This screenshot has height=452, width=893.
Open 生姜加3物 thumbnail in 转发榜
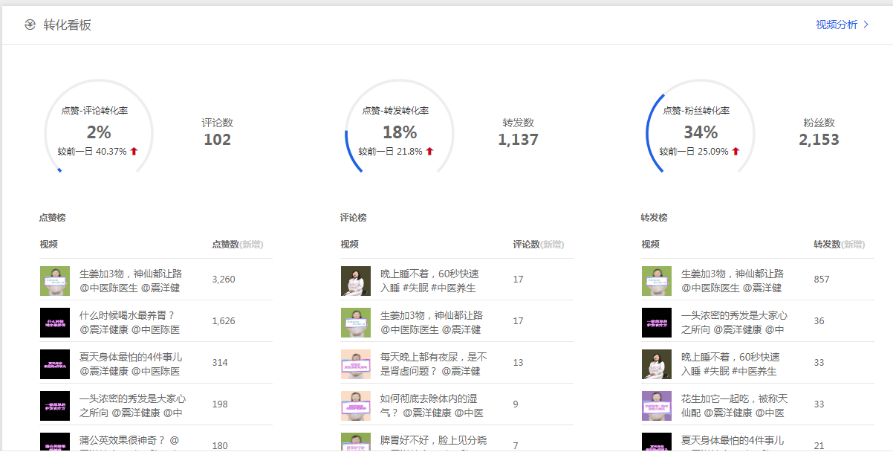pos(657,281)
